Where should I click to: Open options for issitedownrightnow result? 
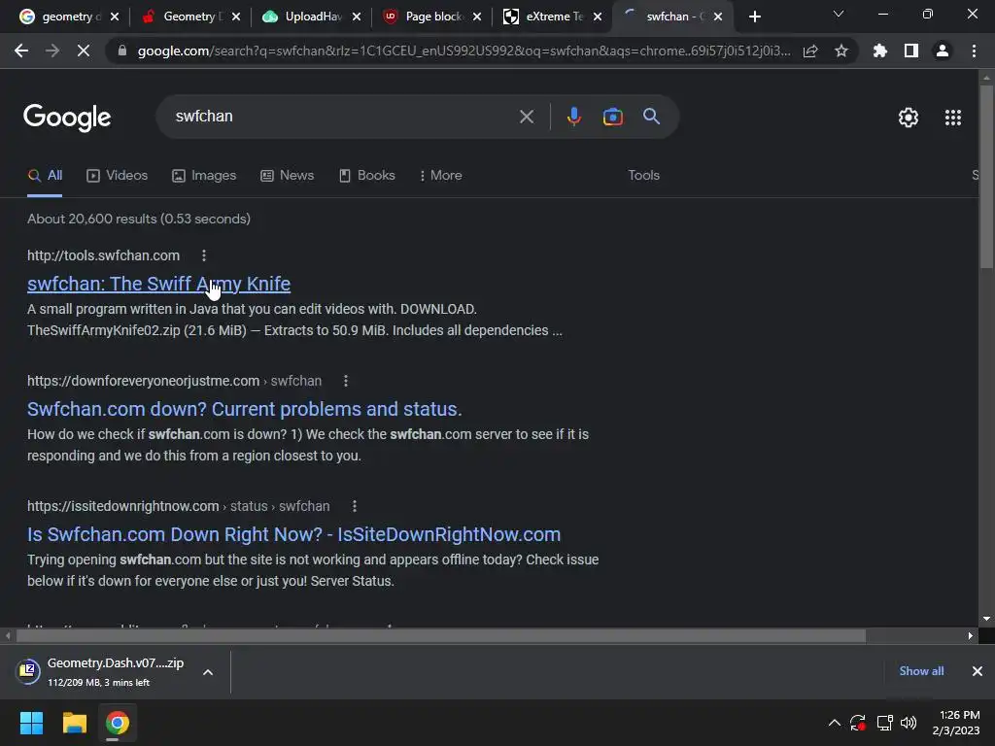click(355, 506)
